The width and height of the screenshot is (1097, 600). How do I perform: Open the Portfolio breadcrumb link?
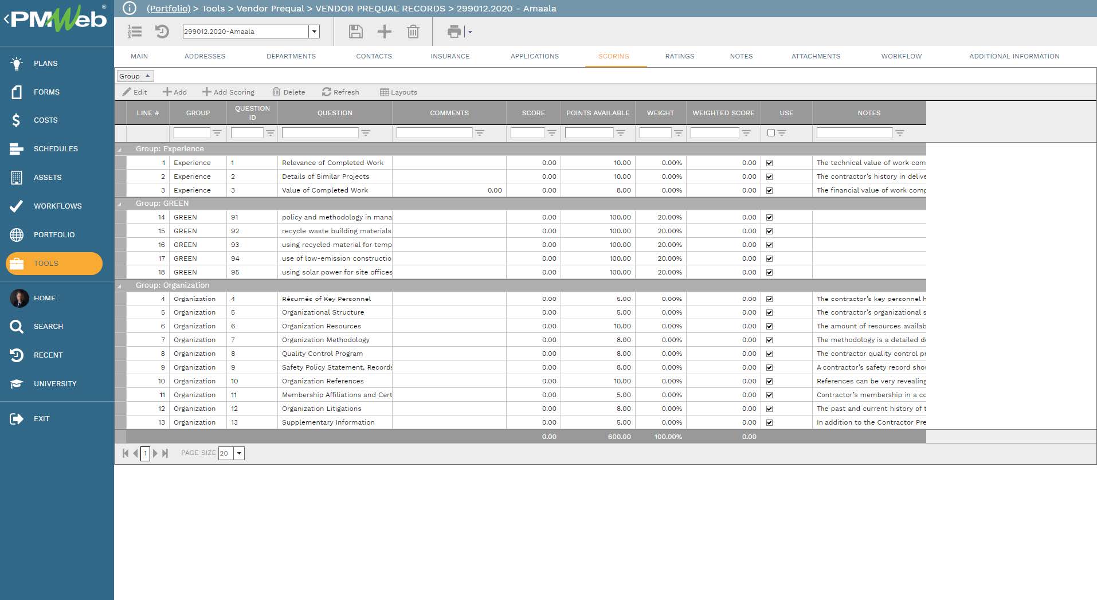(x=168, y=9)
